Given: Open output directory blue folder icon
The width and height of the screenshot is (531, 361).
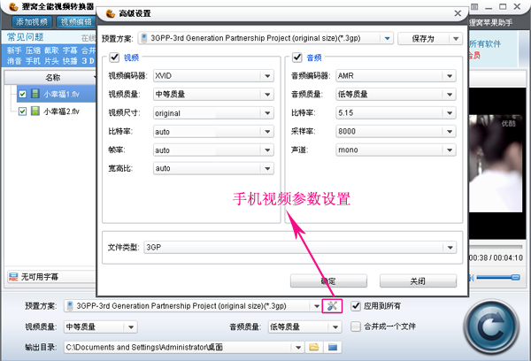Looking at the screenshot, I should coord(333,347).
